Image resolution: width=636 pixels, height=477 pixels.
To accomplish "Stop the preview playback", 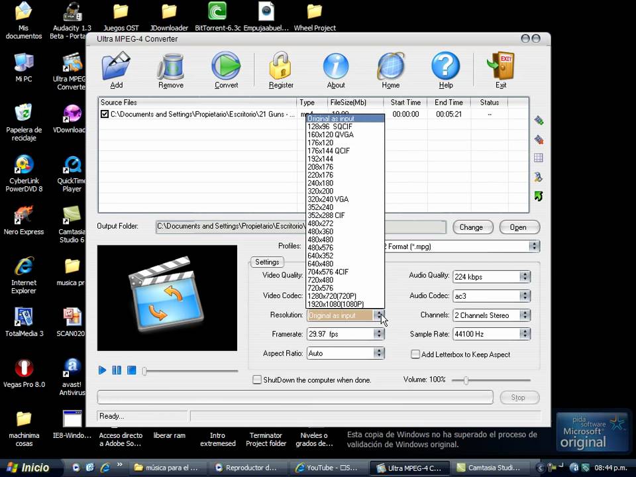I will (131, 370).
